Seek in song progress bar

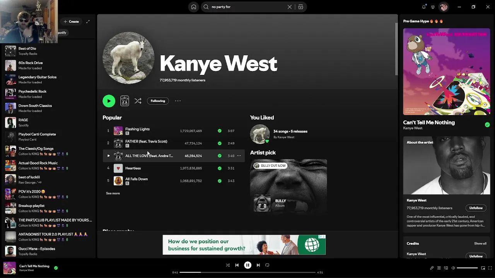tap(247, 272)
